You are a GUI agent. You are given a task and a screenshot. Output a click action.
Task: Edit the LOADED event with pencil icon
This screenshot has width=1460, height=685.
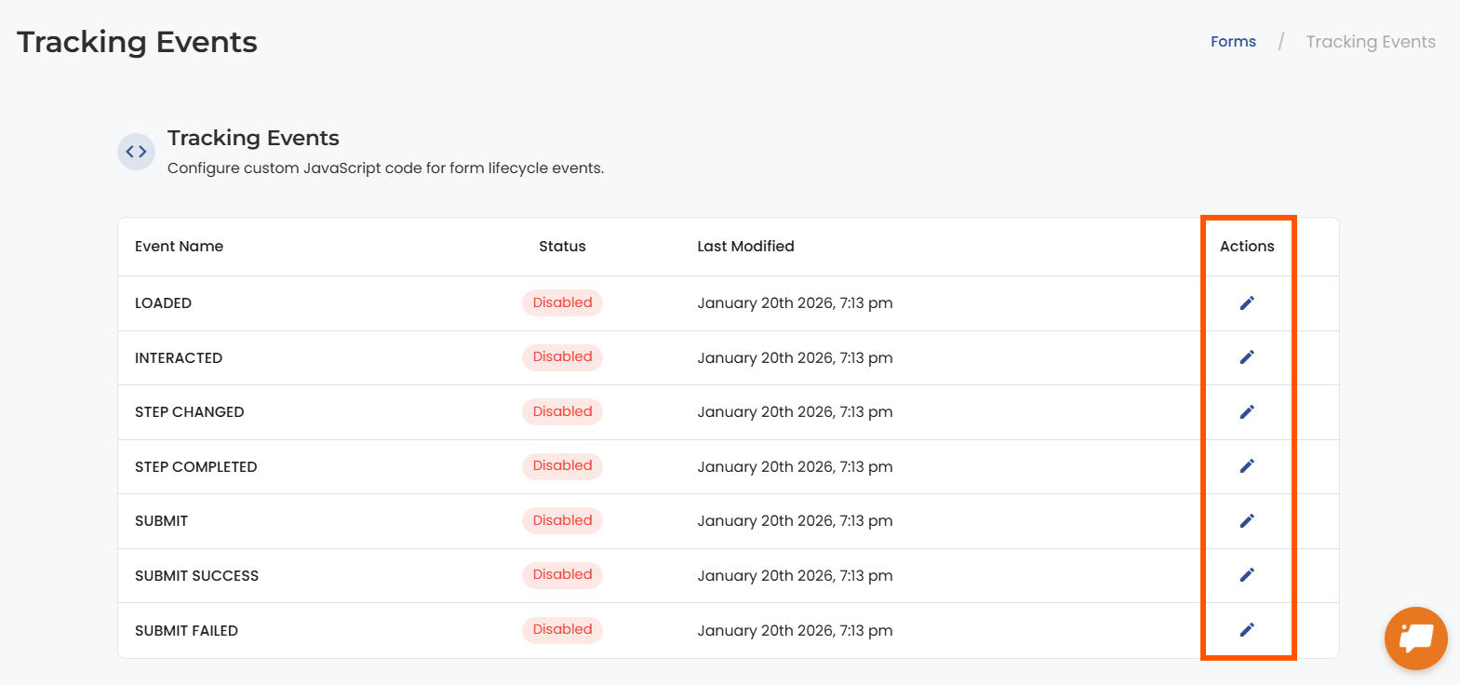(x=1247, y=302)
